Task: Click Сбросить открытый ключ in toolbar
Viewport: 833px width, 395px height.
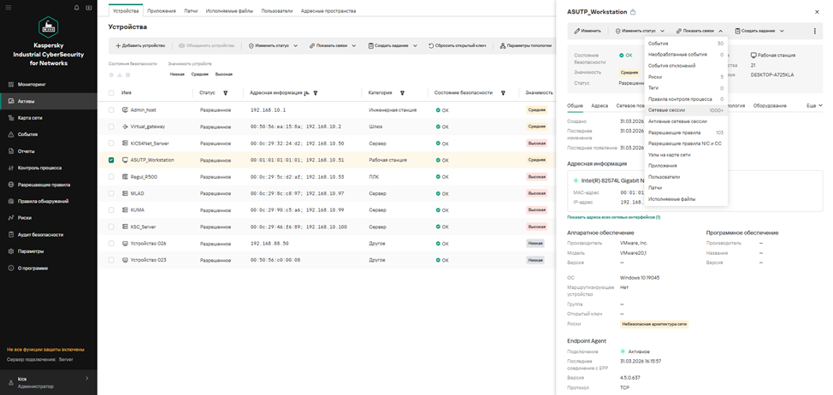Action: pos(458,45)
